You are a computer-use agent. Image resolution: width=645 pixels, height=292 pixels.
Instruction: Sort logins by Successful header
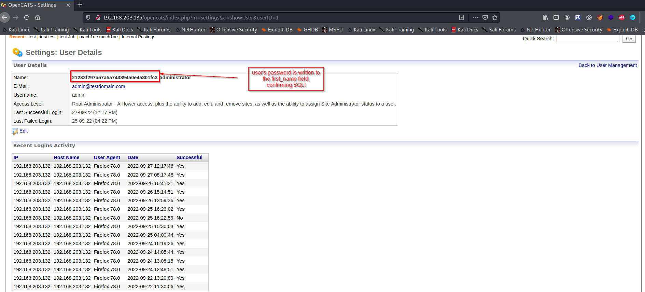(189, 157)
